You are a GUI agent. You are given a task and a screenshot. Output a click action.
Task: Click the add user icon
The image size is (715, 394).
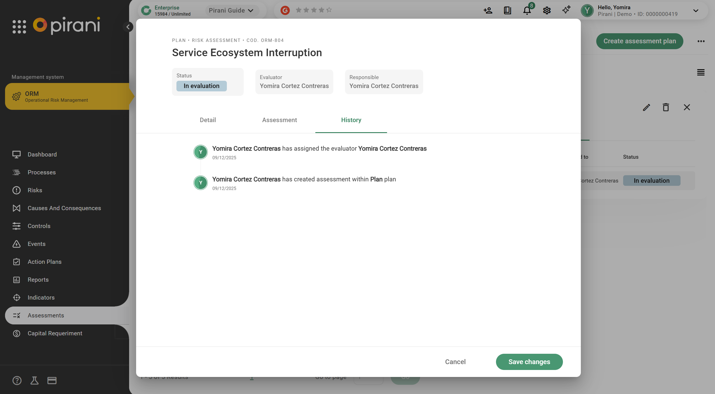coord(488,11)
